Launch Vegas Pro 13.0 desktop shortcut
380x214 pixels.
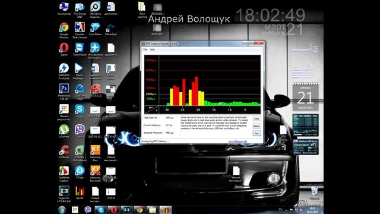(x=64, y=194)
